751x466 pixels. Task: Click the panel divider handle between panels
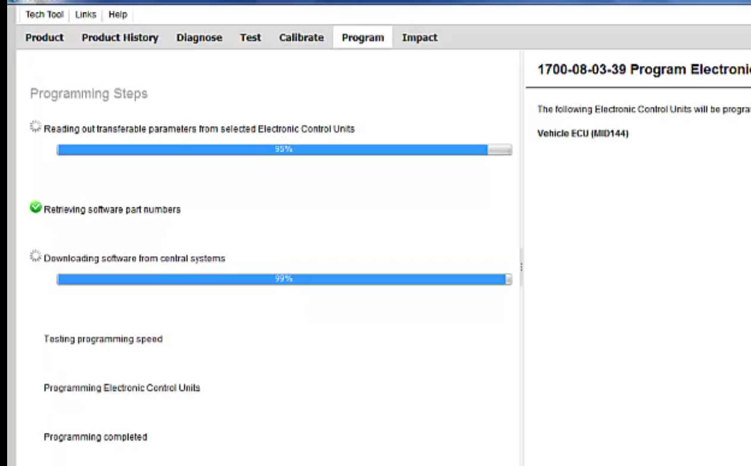pos(522,267)
